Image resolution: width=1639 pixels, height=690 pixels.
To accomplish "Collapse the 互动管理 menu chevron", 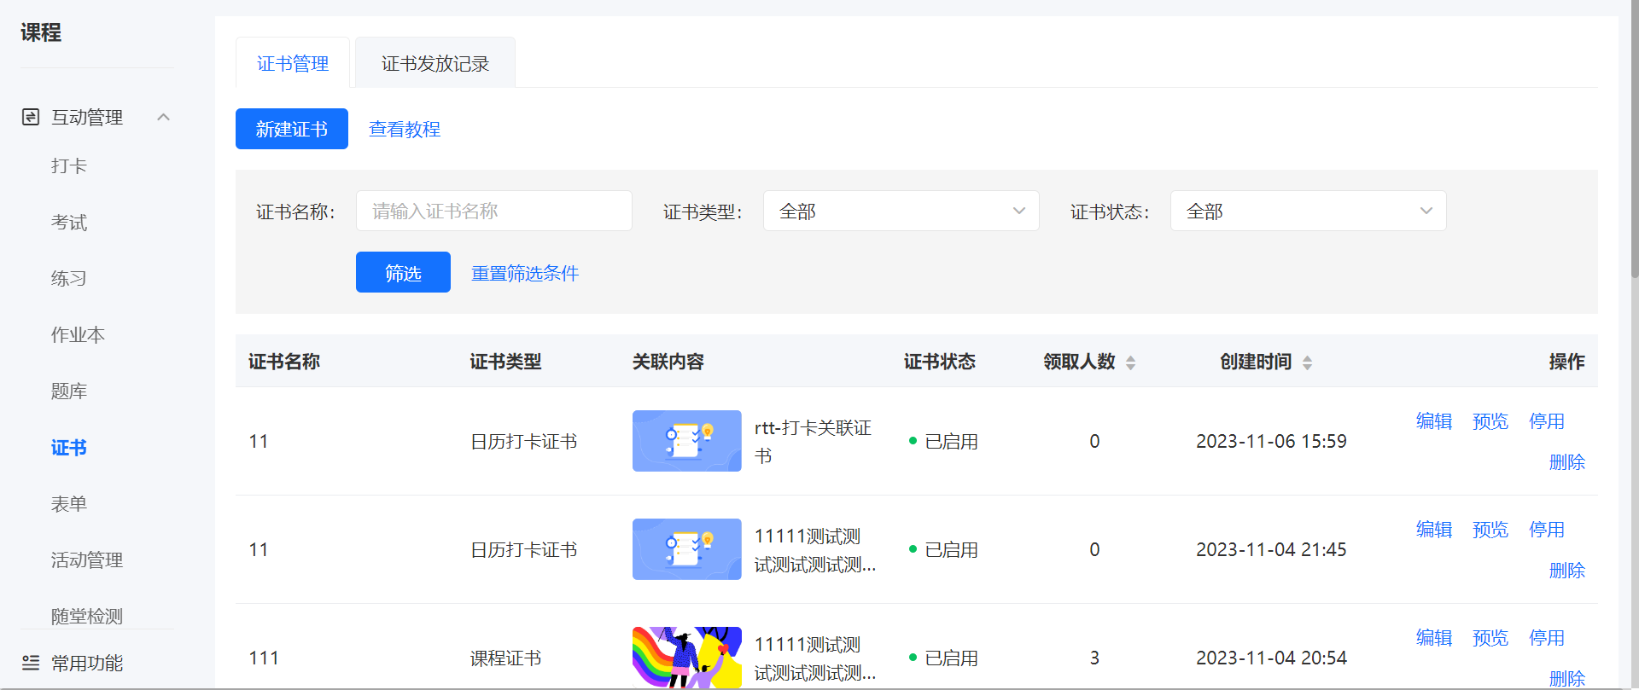I will [x=164, y=117].
